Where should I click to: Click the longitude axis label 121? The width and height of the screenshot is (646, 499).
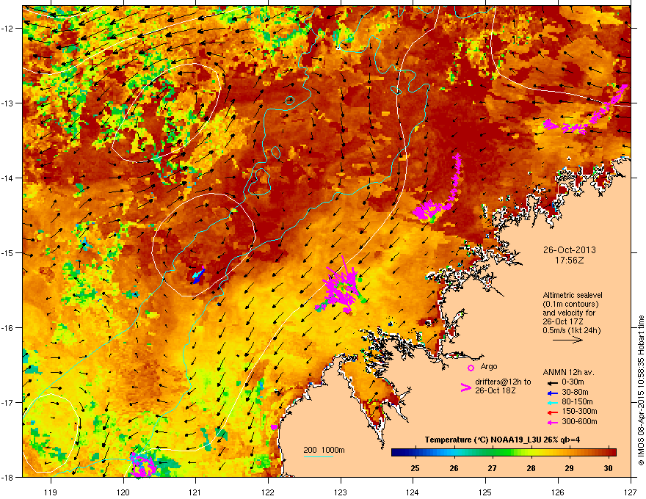point(196,492)
